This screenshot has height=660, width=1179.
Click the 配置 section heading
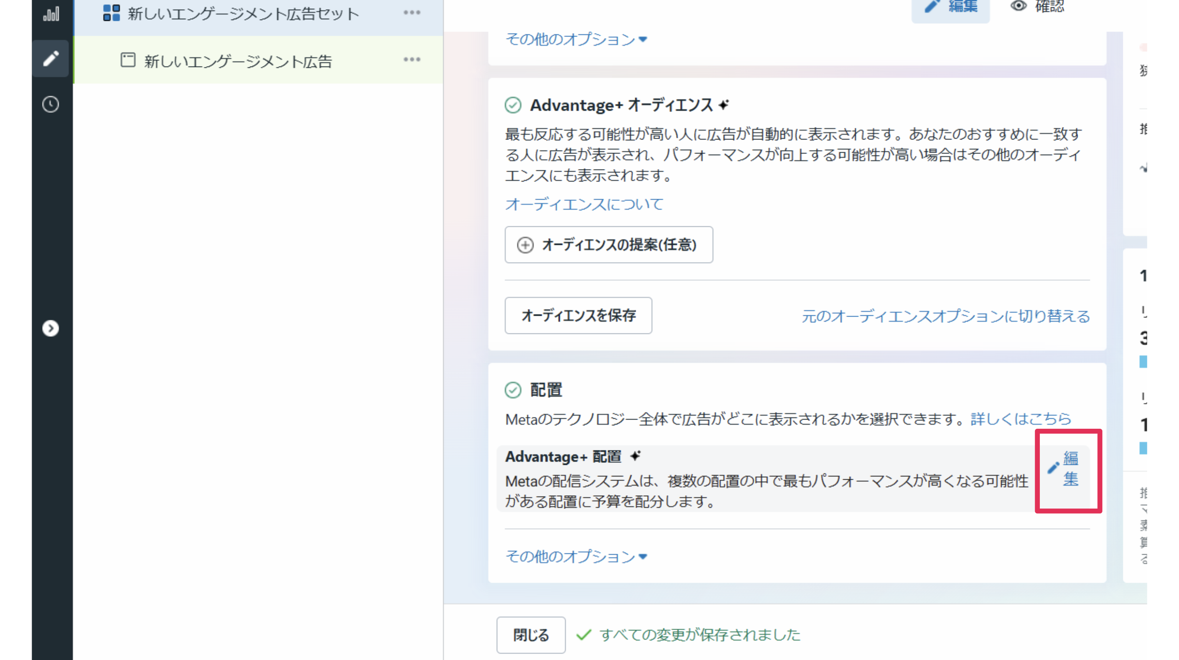pyautogui.click(x=546, y=390)
